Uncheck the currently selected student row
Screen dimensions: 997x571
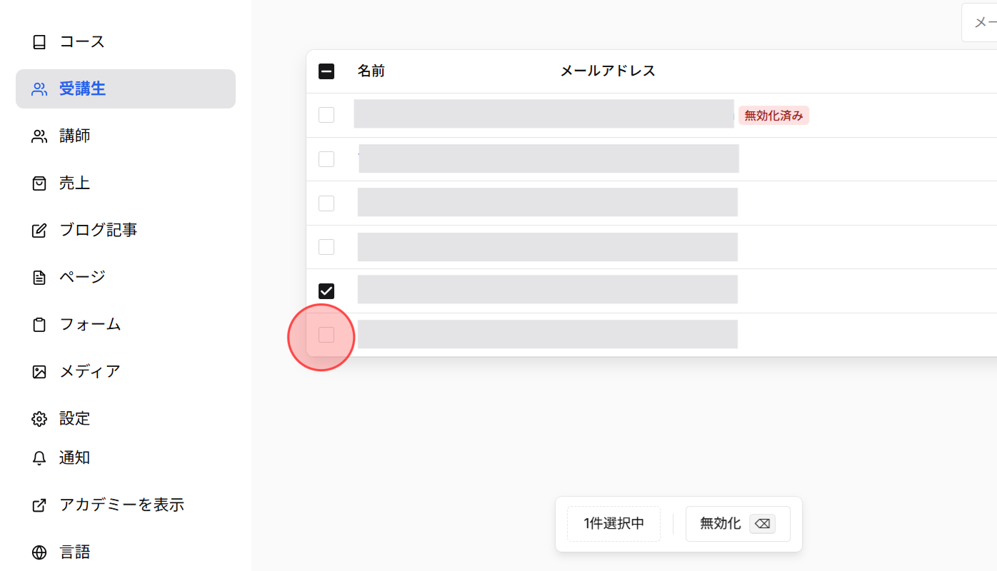coord(326,290)
